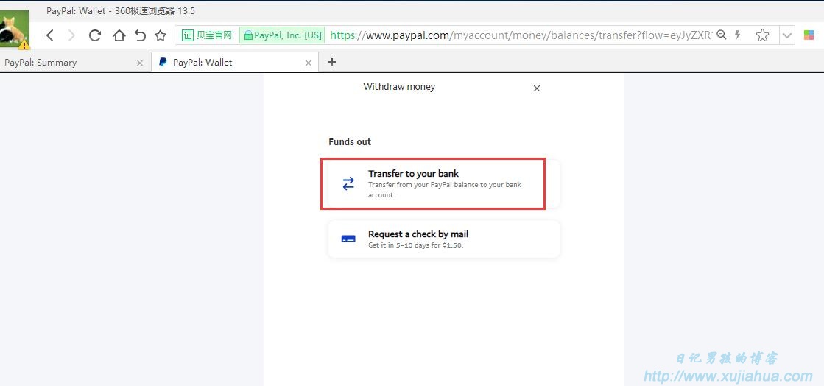Click the cat profile avatar
824x386 pixels.
pyautogui.click(x=14, y=29)
